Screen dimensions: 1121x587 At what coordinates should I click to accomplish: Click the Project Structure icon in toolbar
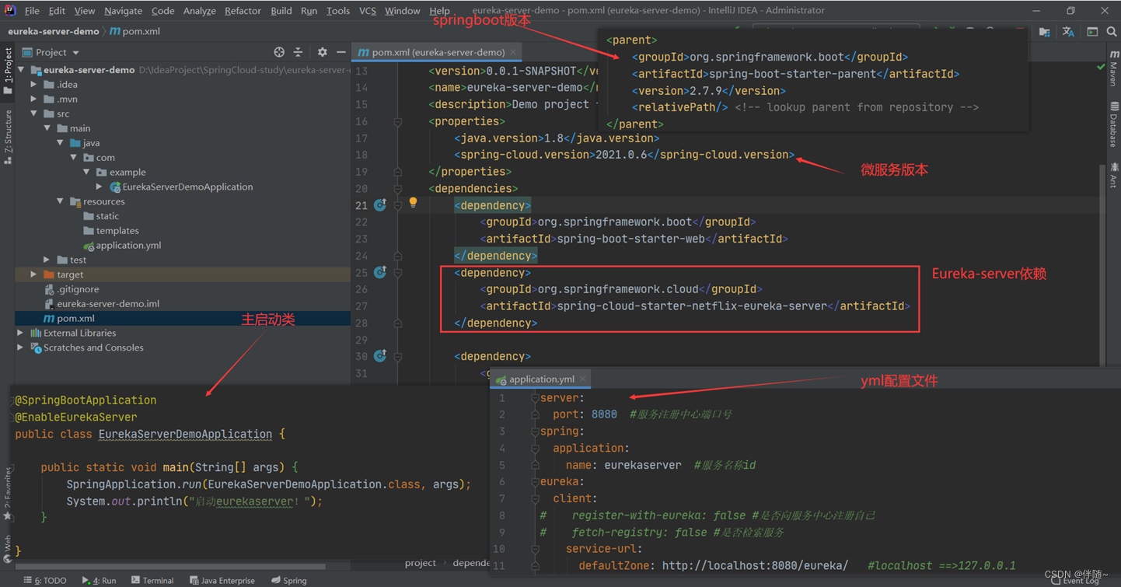1044,32
